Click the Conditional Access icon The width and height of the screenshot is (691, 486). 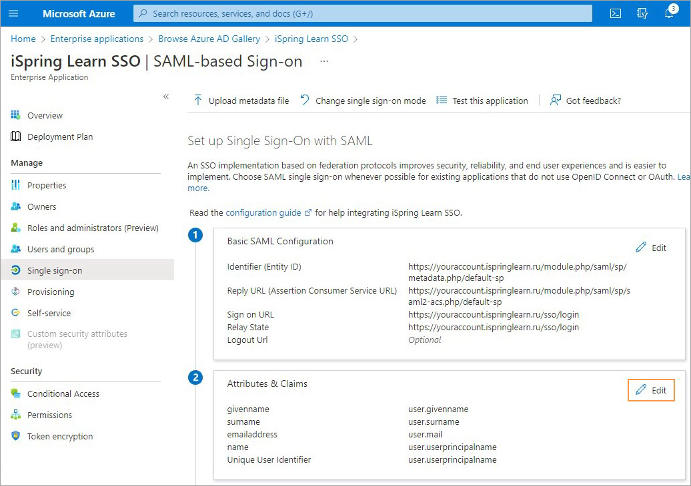click(15, 393)
